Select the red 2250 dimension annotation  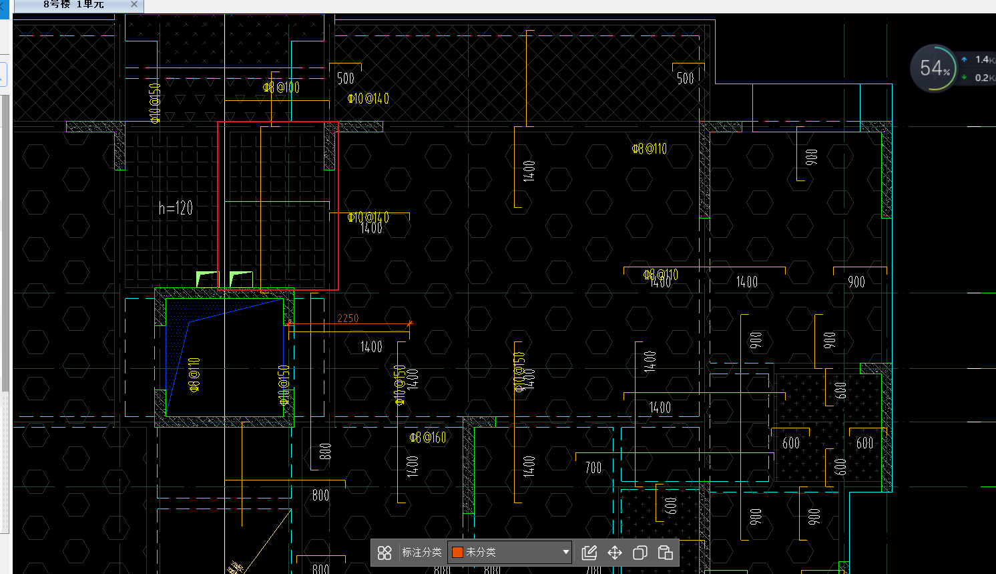pyautogui.click(x=348, y=319)
